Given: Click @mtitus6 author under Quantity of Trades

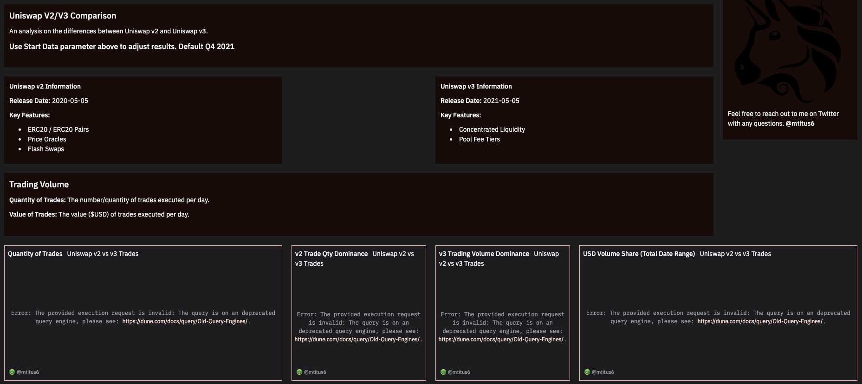Looking at the screenshot, I should point(28,372).
